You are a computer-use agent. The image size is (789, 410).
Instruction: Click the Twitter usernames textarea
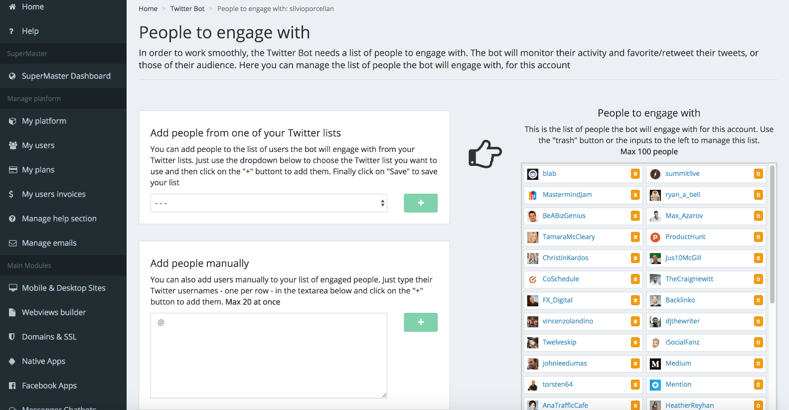click(x=269, y=355)
